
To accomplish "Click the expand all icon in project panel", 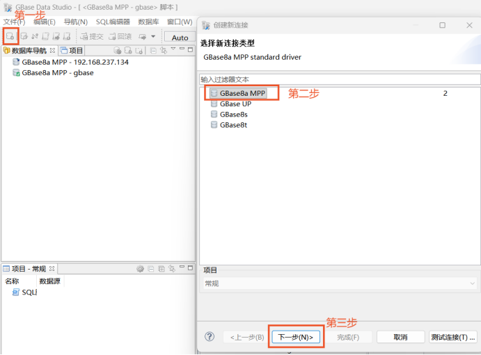I will [x=161, y=269].
